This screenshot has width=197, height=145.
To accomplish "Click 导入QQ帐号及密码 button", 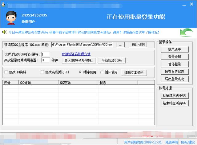I will pyautogui.click(x=79, y=61).
